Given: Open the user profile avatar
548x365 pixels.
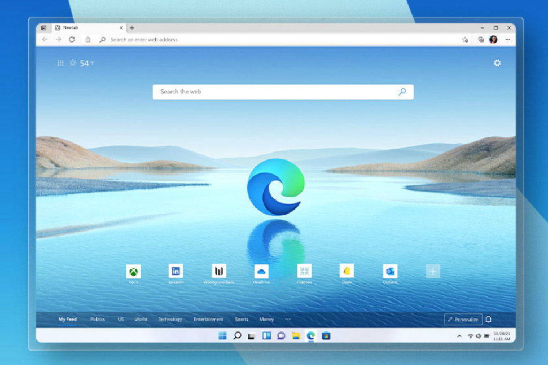Looking at the screenshot, I should [493, 40].
